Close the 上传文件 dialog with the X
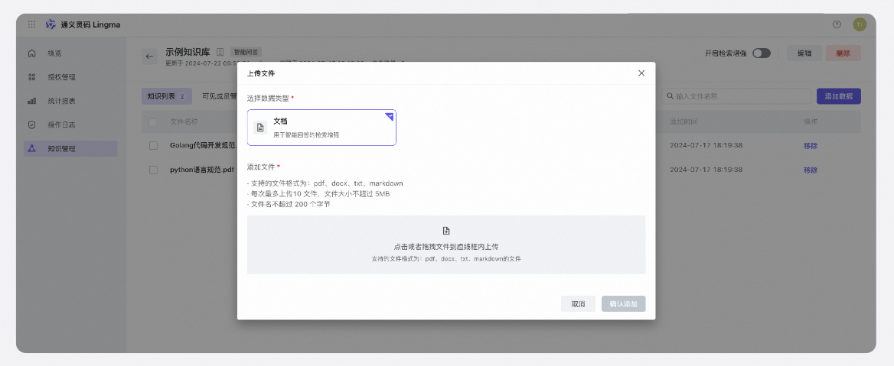 (641, 73)
